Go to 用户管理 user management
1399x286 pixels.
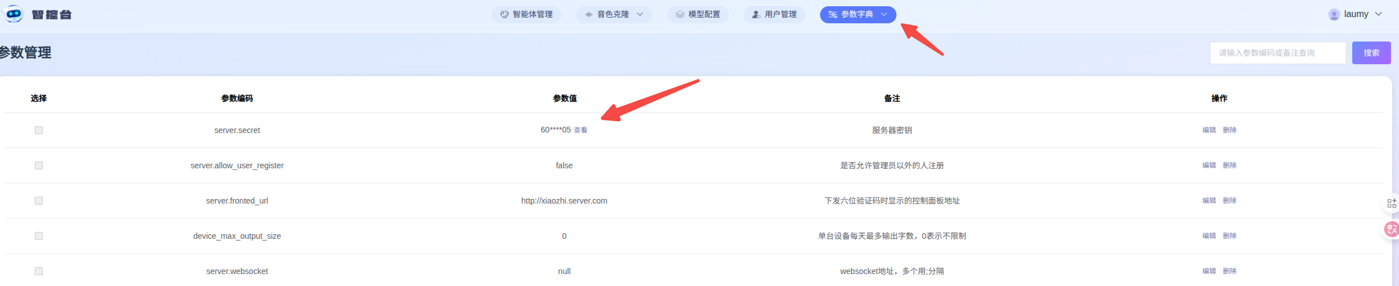click(x=774, y=15)
